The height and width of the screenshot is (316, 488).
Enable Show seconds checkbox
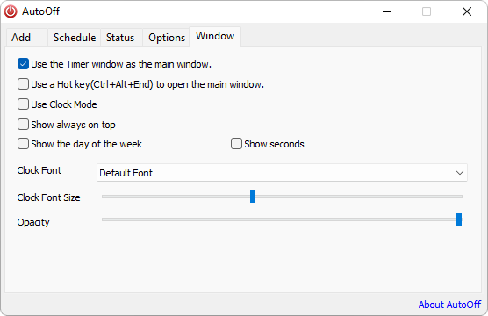[236, 144]
